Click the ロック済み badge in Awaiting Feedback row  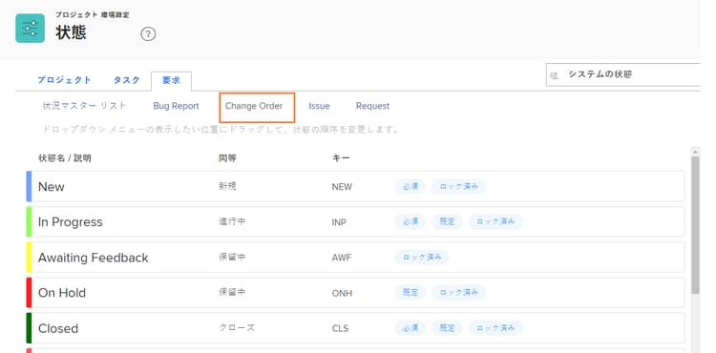coord(421,258)
